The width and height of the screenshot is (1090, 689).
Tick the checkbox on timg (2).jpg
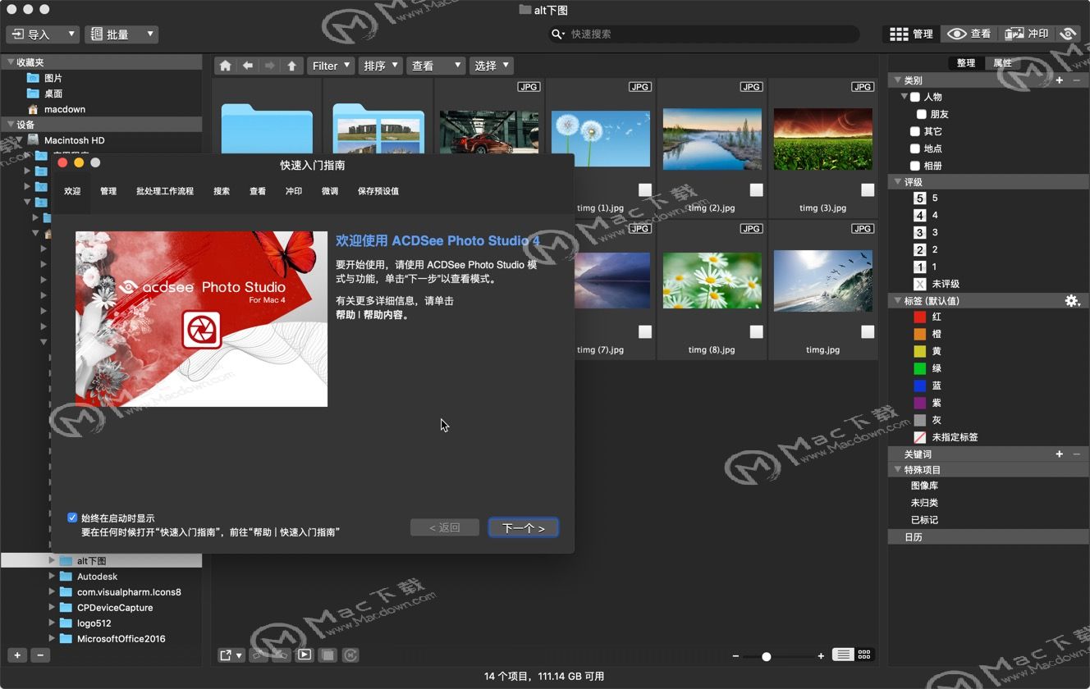pos(756,190)
